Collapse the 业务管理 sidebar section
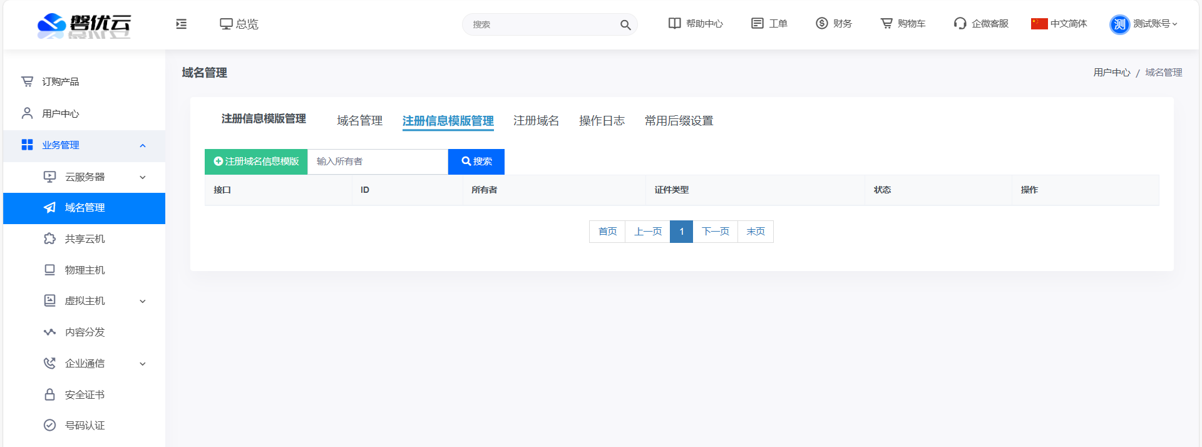 pyautogui.click(x=143, y=145)
